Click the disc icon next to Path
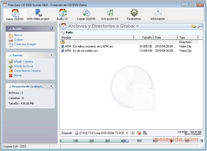 tap(63, 32)
